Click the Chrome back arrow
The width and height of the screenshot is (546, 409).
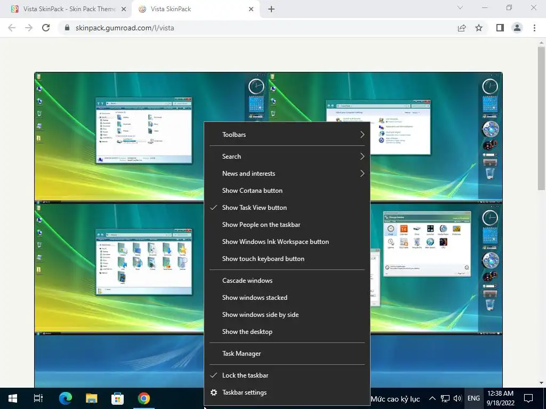[12, 28]
